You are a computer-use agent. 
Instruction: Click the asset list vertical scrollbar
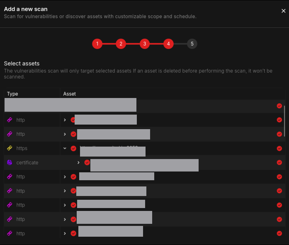(284, 120)
